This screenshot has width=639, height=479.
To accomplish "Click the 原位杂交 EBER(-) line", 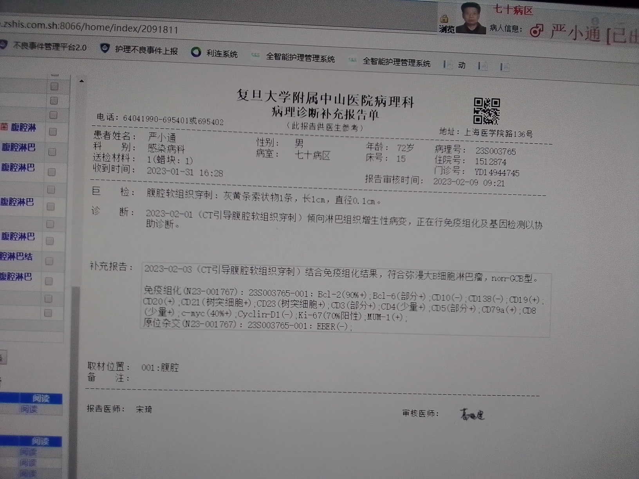I will coord(247,325).
